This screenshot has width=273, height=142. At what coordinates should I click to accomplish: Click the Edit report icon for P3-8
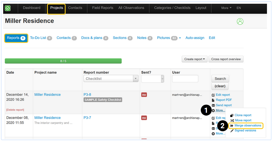pos(213,95)
